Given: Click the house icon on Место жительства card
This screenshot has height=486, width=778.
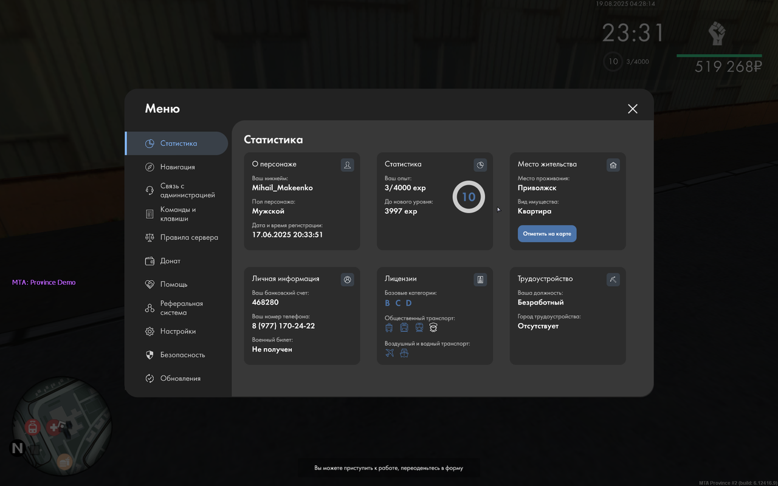Looking at the screenshot, I should click(613, 165).
